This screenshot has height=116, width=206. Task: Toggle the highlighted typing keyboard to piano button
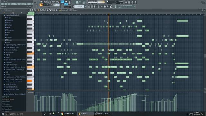62,2
